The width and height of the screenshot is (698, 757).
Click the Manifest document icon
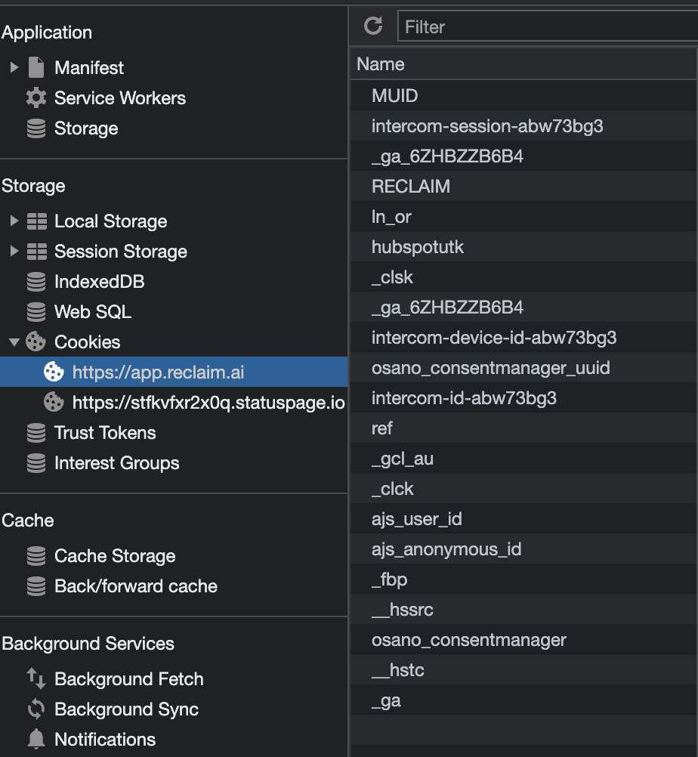click(36, 67)
